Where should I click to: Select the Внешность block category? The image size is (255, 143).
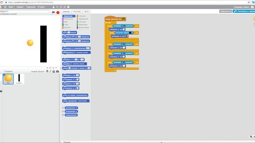[68, 19]
